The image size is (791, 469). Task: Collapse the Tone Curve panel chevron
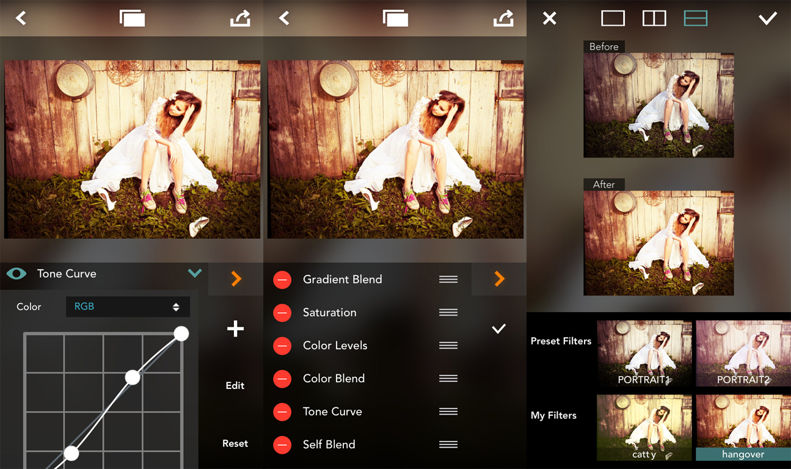point(195,273)
